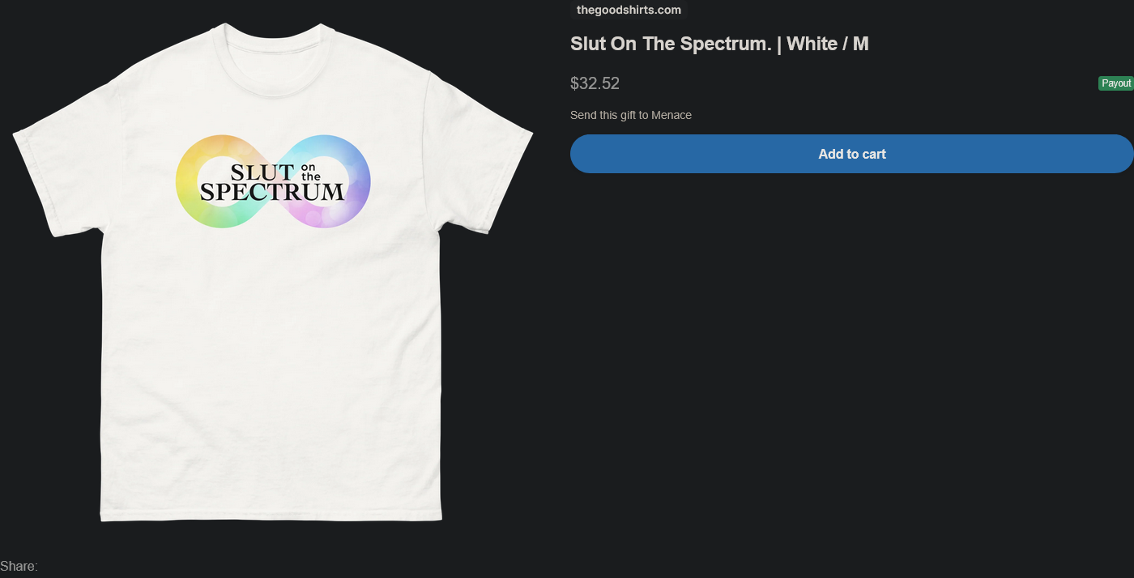Click the small 'on the' text in the design
This screenshot has width=1134, height=578.
coord(310,172)
